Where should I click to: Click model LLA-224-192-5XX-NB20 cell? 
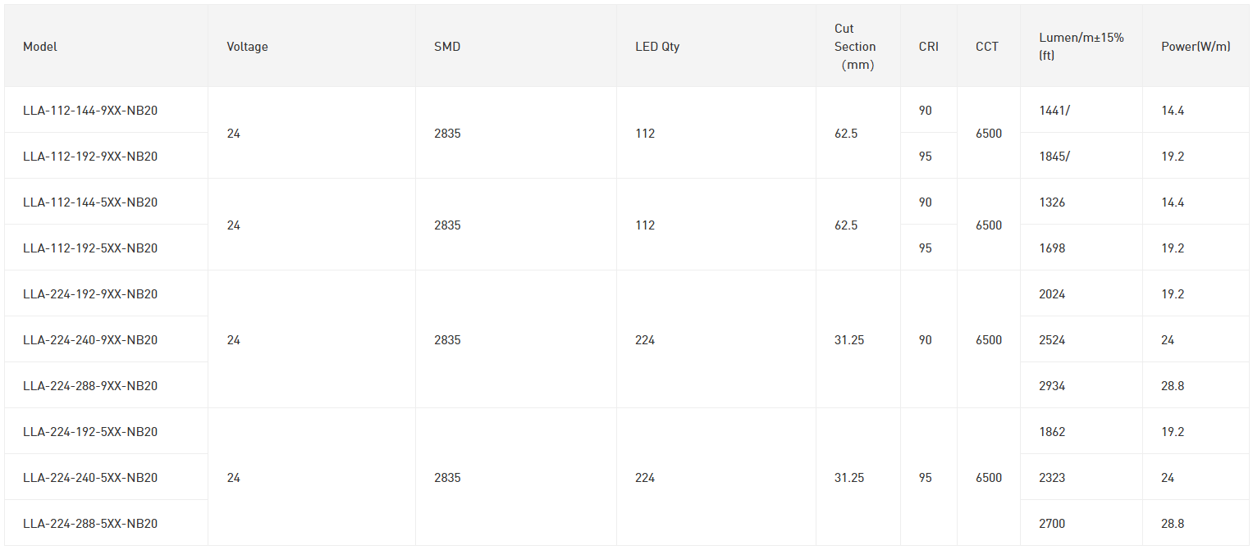[x=106, y=431]
